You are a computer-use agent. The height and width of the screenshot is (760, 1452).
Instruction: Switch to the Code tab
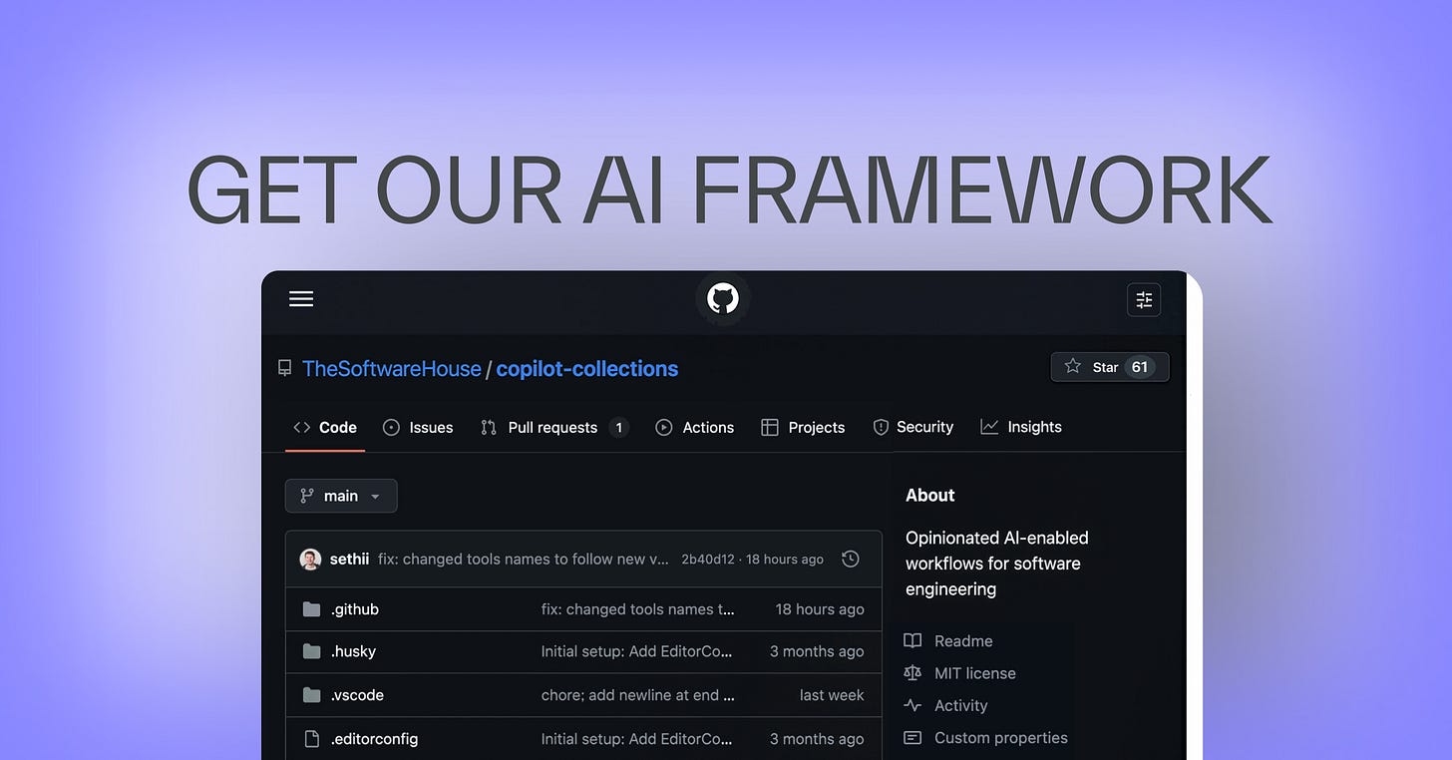(325, 427)
